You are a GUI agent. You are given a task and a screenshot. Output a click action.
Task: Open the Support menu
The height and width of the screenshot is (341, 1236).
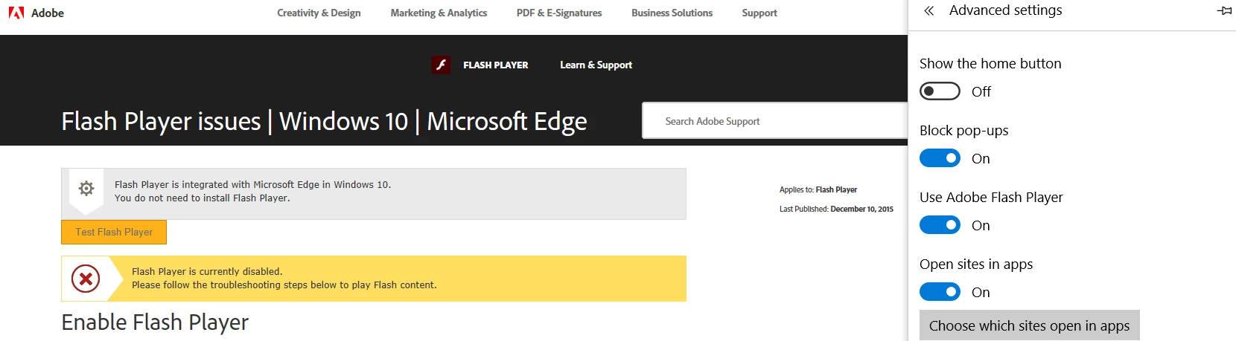759,13
